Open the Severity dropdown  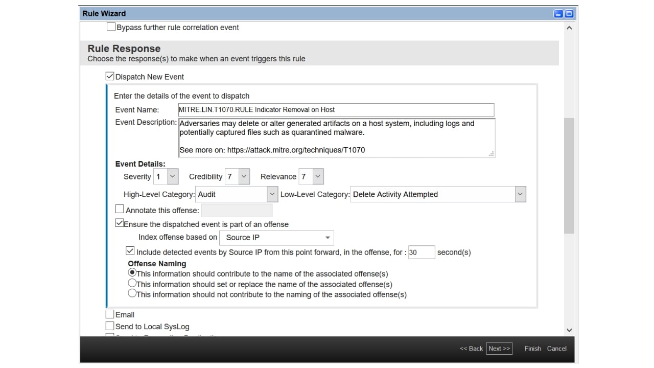pos(172,176)
